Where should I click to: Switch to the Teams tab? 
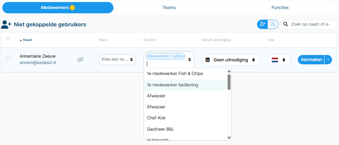(169, 8)
